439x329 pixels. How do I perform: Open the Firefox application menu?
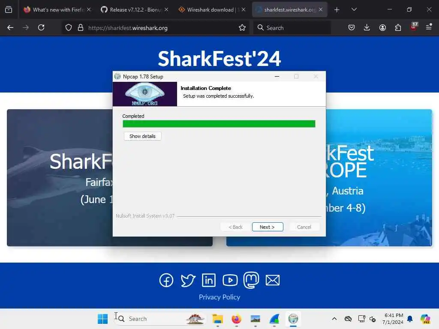pos(429,27)
